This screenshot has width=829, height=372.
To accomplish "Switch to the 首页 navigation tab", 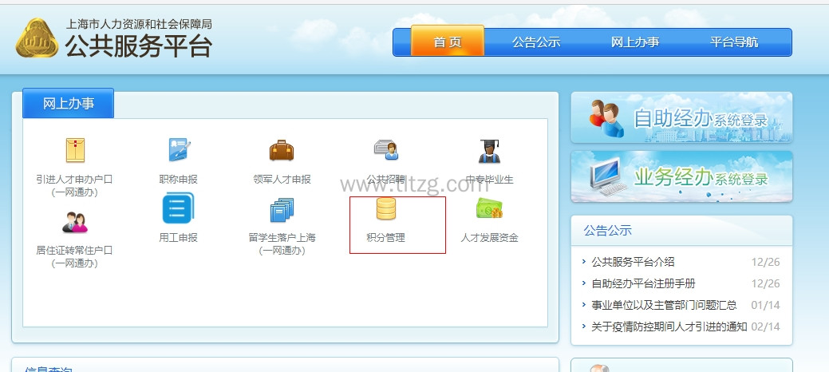I will click(x=447, y=42).
